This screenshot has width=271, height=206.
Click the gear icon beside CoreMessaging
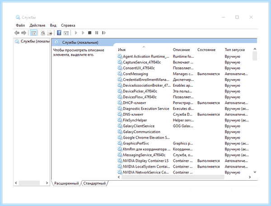(120, 74)
